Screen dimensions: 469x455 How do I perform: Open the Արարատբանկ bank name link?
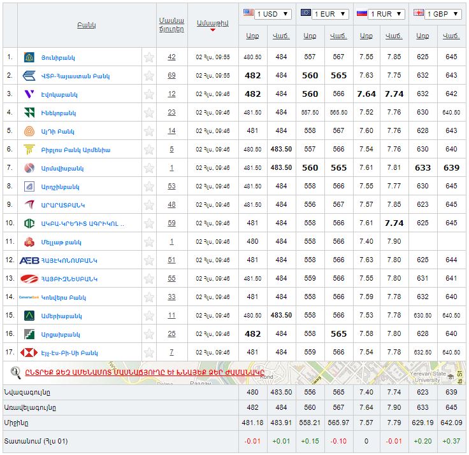point(63,205)
